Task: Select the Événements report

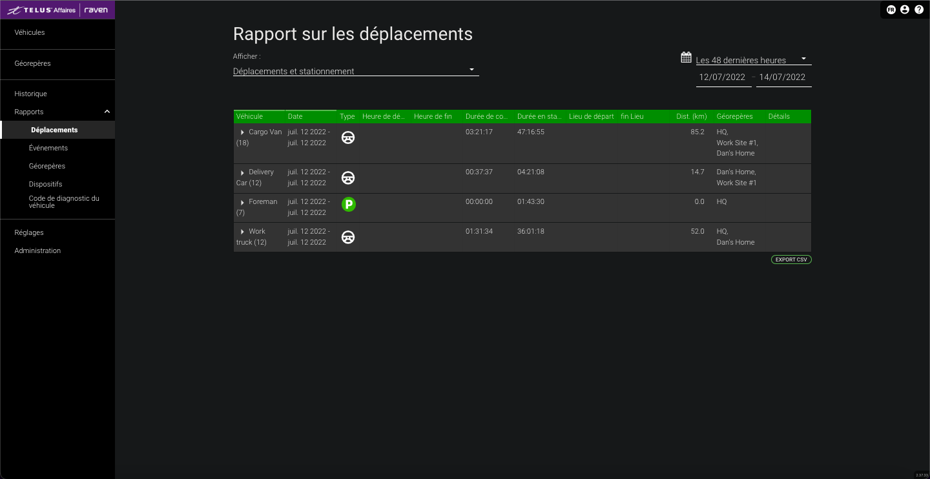Action: [48, 148]
